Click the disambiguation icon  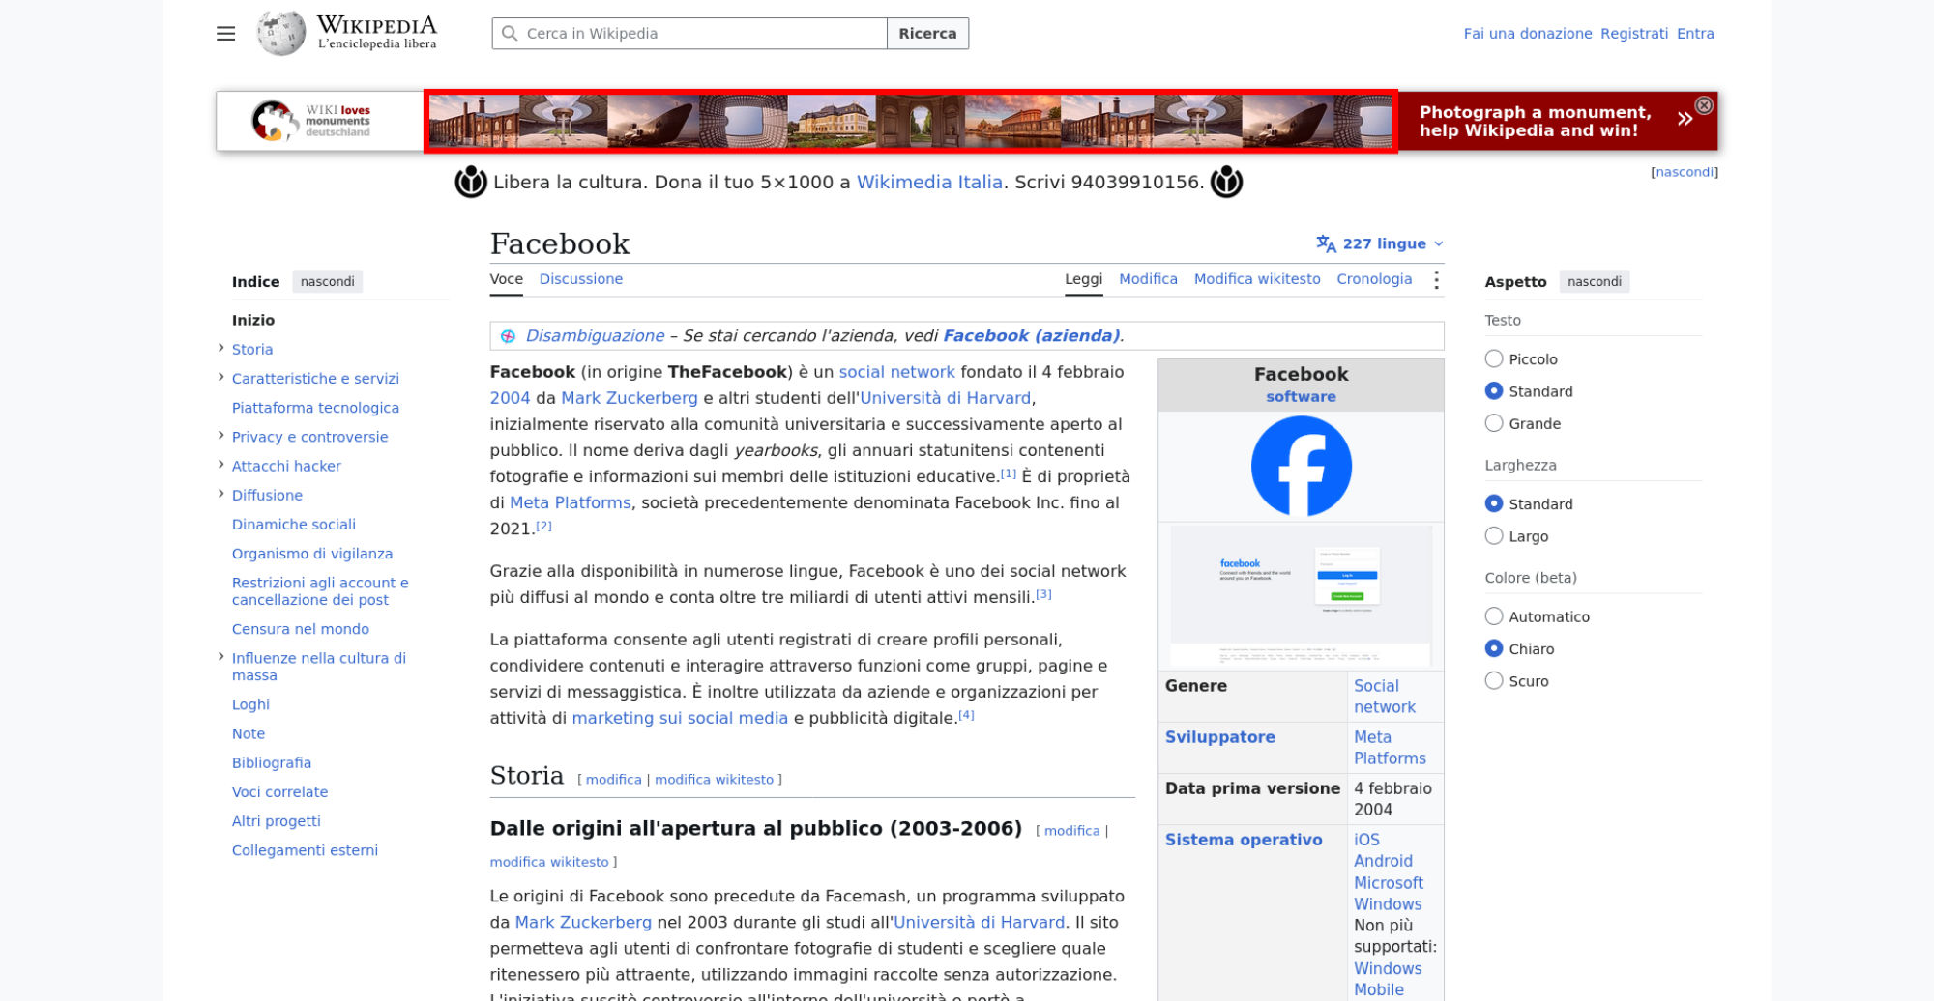508,336
